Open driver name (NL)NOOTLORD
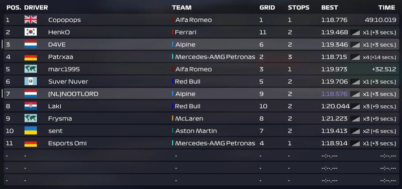This screenshot has height=189, width=402. (73, 94)
